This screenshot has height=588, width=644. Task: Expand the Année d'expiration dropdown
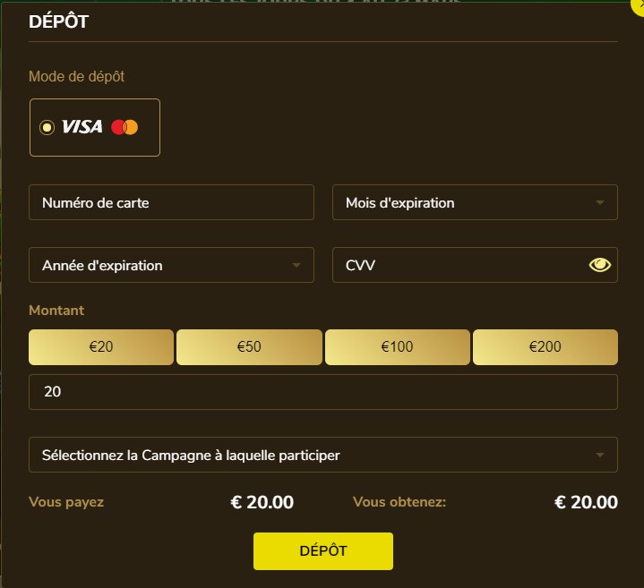click(x=171, y=265)
